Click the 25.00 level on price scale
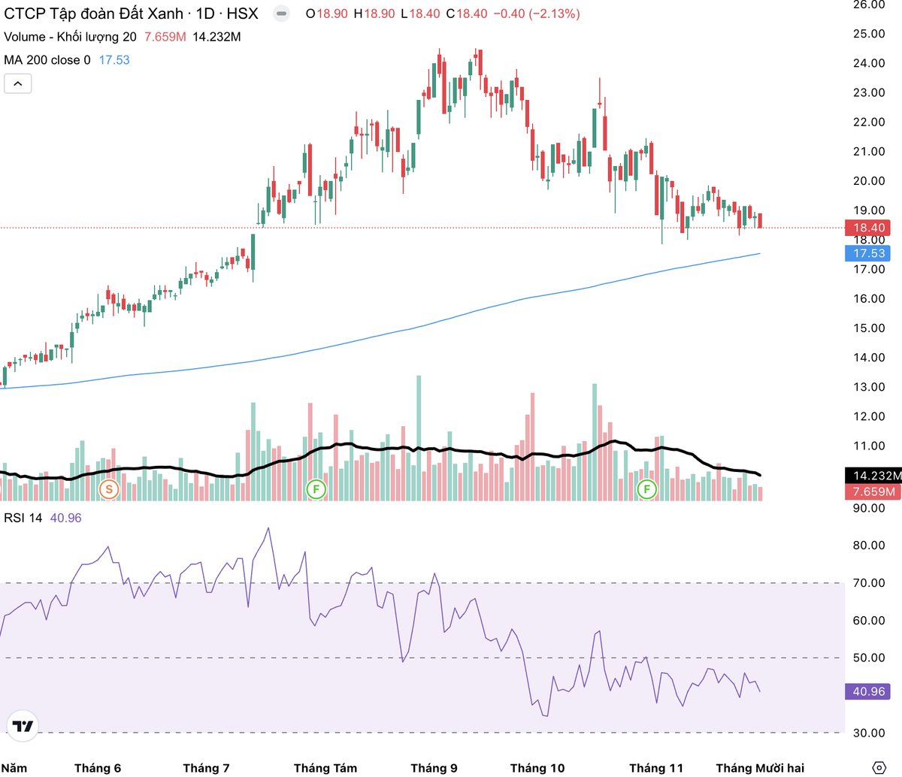This screenshot has width=902, height=777. (869, 34)
